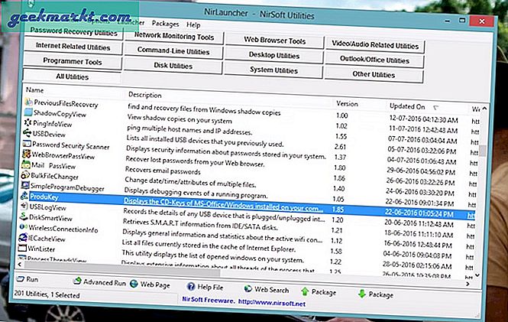Click the green down-arrow Package icon

coord(362,294)
